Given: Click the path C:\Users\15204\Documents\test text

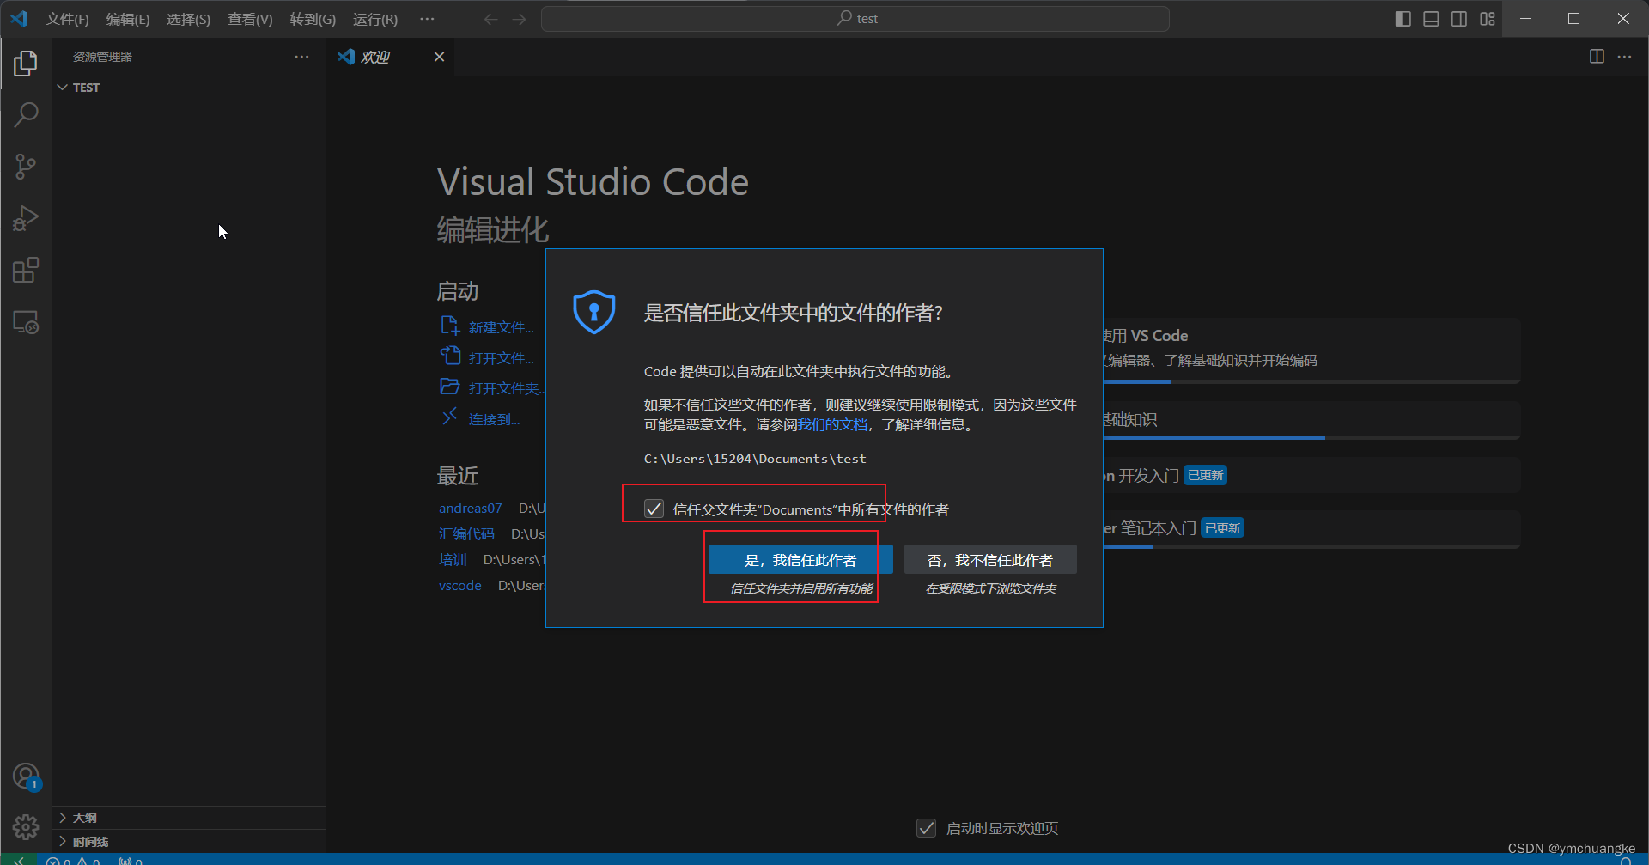Looking at the screenshot, I should click(x=755, y=459).
